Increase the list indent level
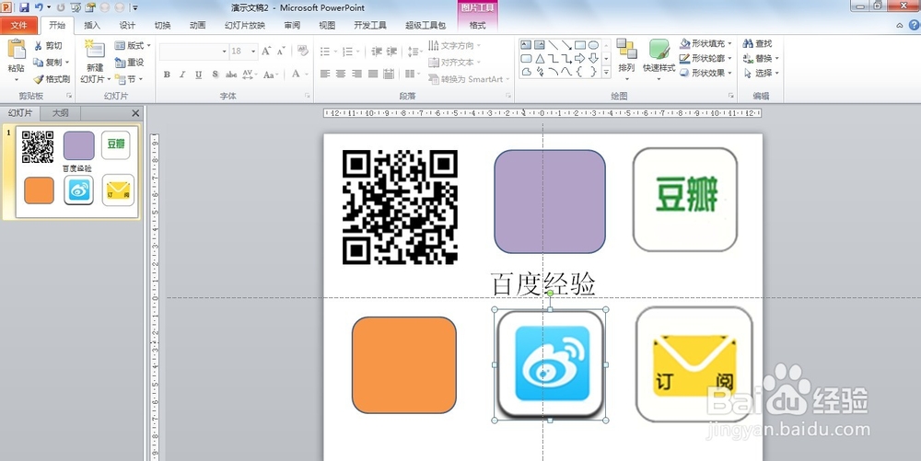This screenshot has width=921, height=461. click(391, 52)
